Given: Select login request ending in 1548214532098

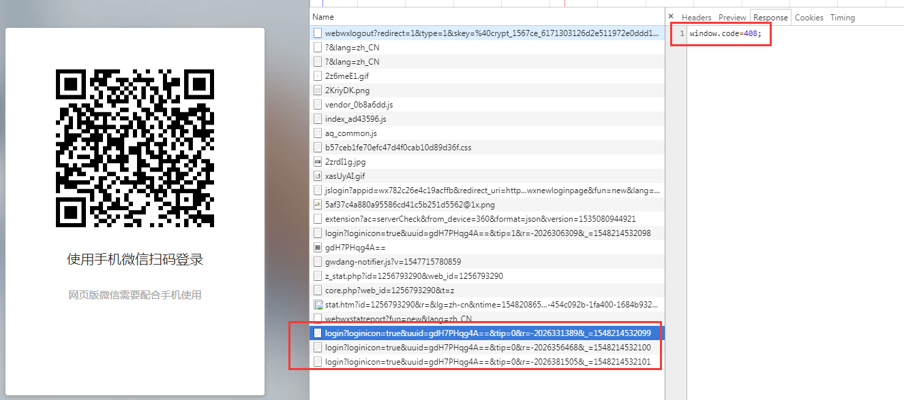Looking at the screenshot, I should point(487,233).
